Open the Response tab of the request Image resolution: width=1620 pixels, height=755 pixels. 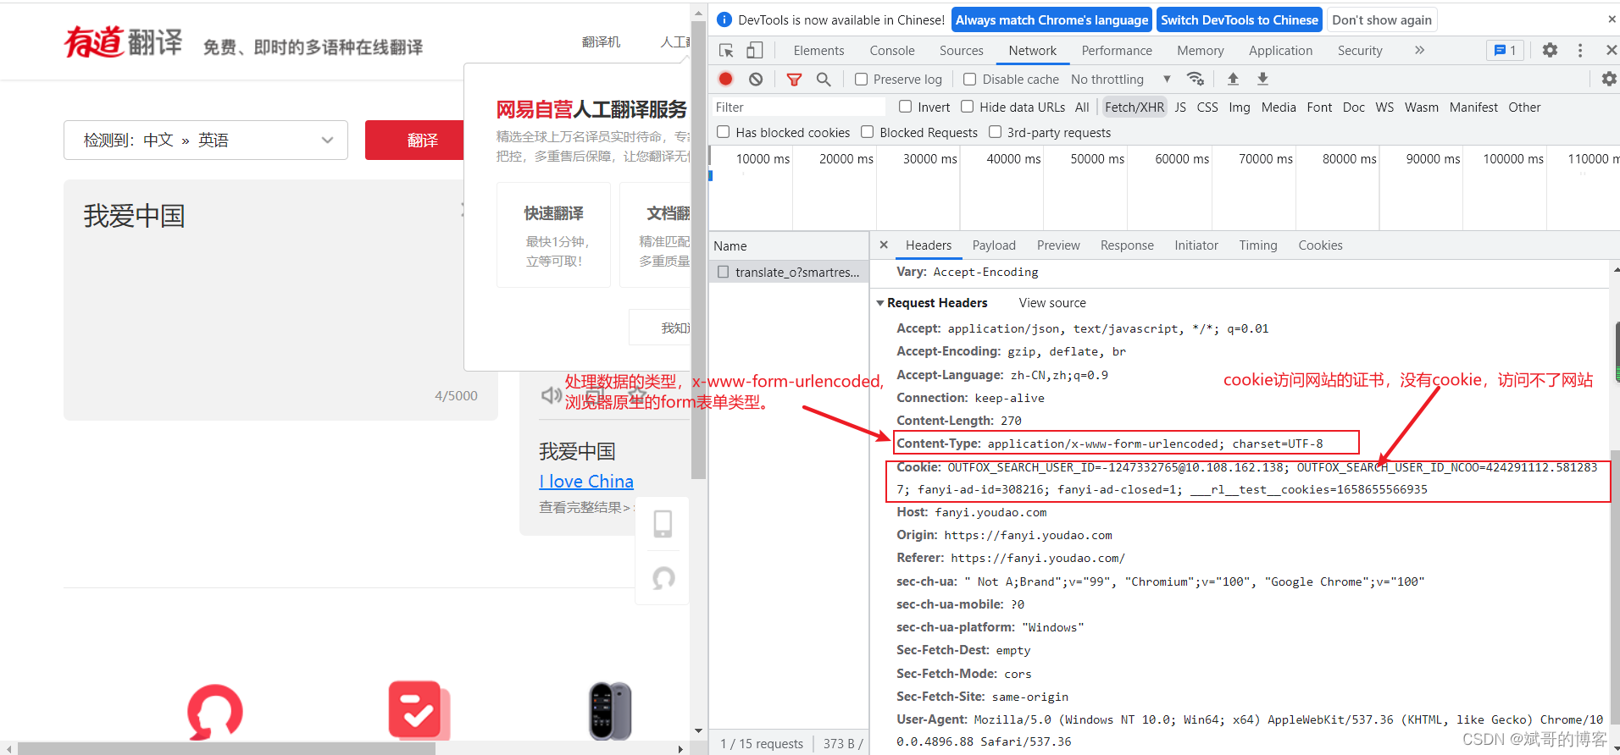coord(1127,245)
